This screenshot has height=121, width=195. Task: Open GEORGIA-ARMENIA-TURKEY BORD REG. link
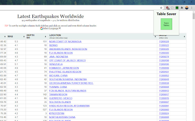click(x=71, y=83)
